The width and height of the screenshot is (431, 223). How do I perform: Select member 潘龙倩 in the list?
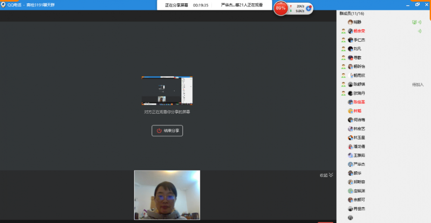359,146
